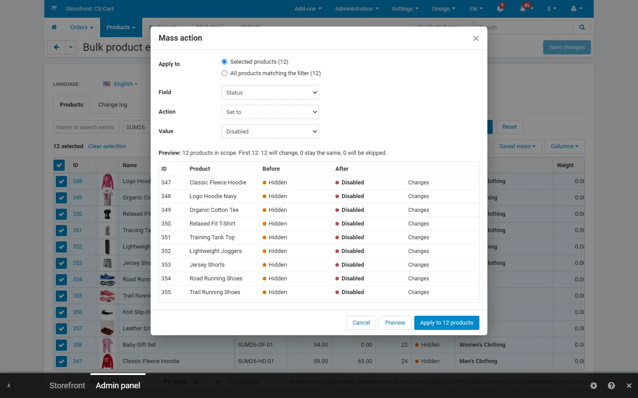This screenshot has width=638, height=398.
Task: Click the help question mark icon
Action: (x=611, y=386)
